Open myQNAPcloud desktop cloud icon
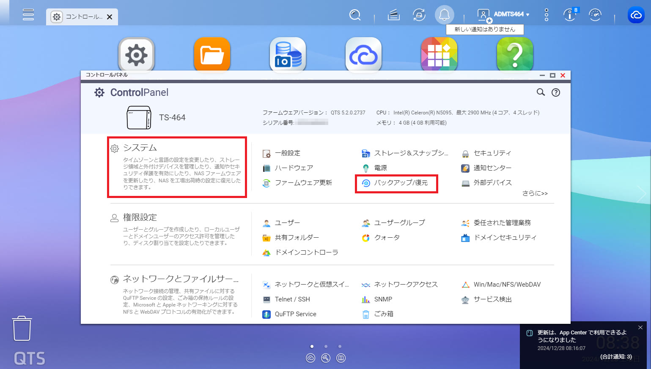The image size is (651, 369). tap(363, 54)
